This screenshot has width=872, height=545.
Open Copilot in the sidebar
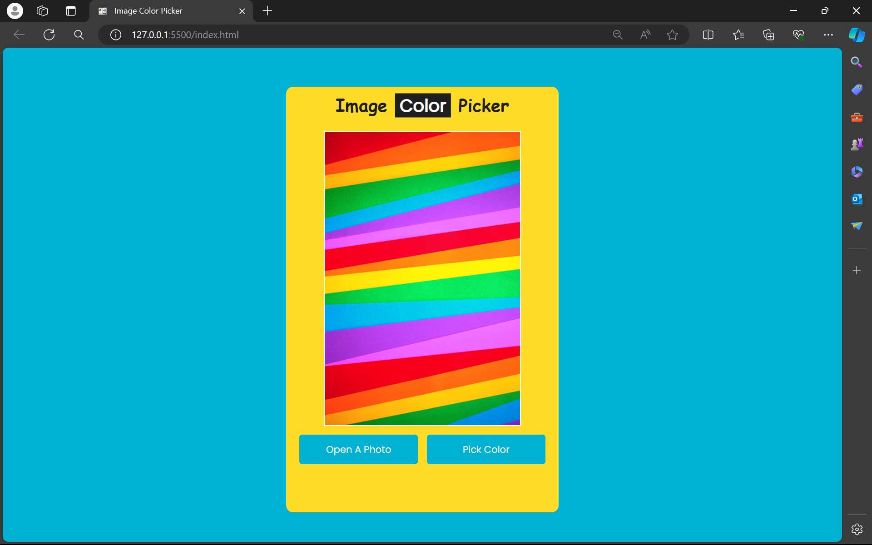857,35
